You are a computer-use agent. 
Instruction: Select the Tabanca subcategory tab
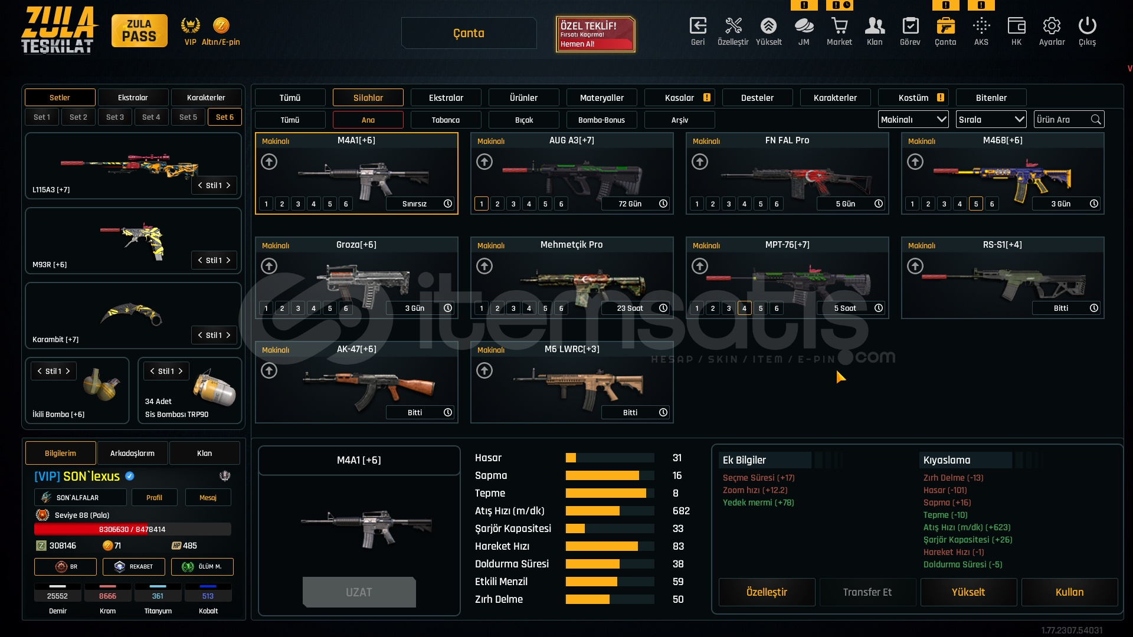click(446, 120)
